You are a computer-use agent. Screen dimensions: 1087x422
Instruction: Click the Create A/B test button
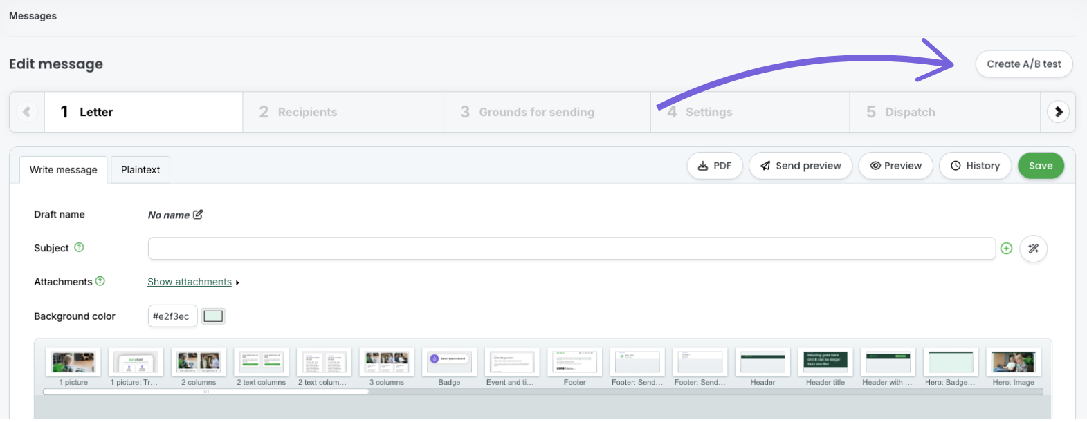[1023, 64]
